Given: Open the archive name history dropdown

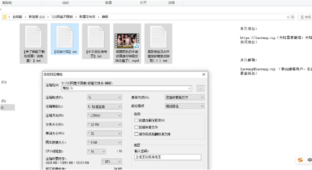Looking at the screenshot, I should pos(189,88).
